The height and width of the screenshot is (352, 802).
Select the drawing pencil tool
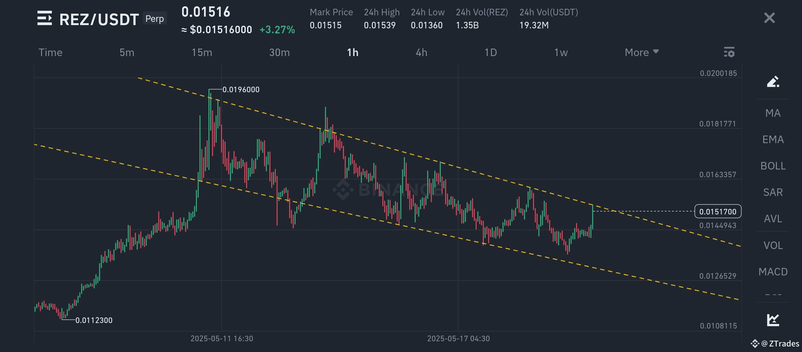[x=773, y=81]
